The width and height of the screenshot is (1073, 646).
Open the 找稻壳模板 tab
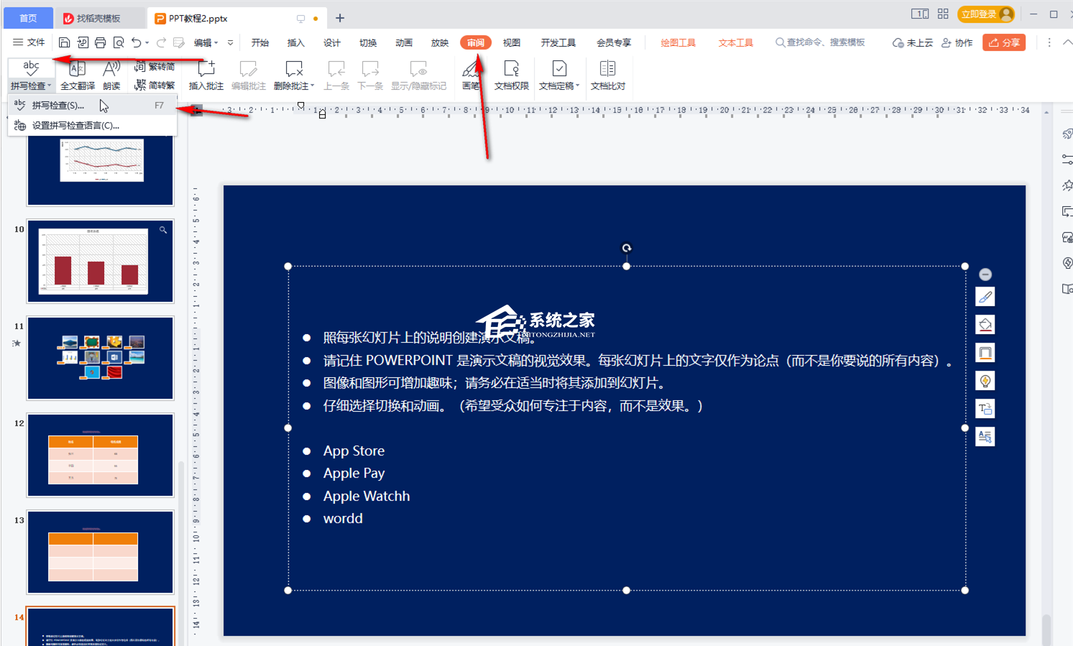pyautogui.click(x=99, y=18)
